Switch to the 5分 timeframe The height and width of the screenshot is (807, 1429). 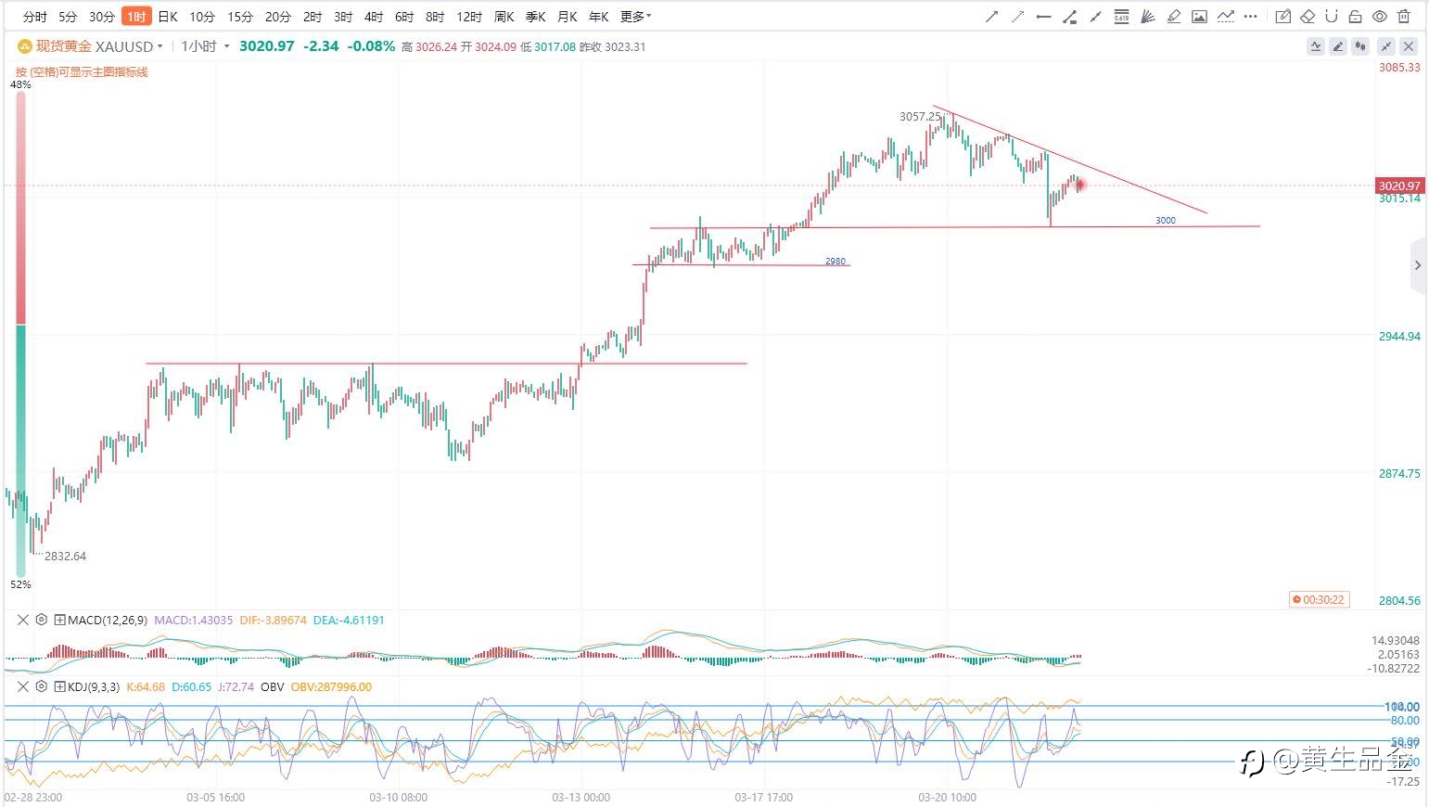point(68,17)
